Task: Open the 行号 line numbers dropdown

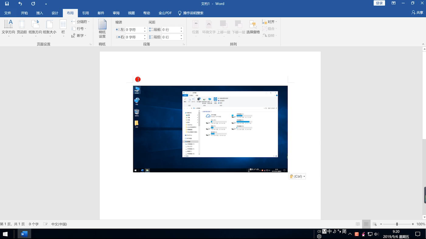Action: (x=79, y=29)
